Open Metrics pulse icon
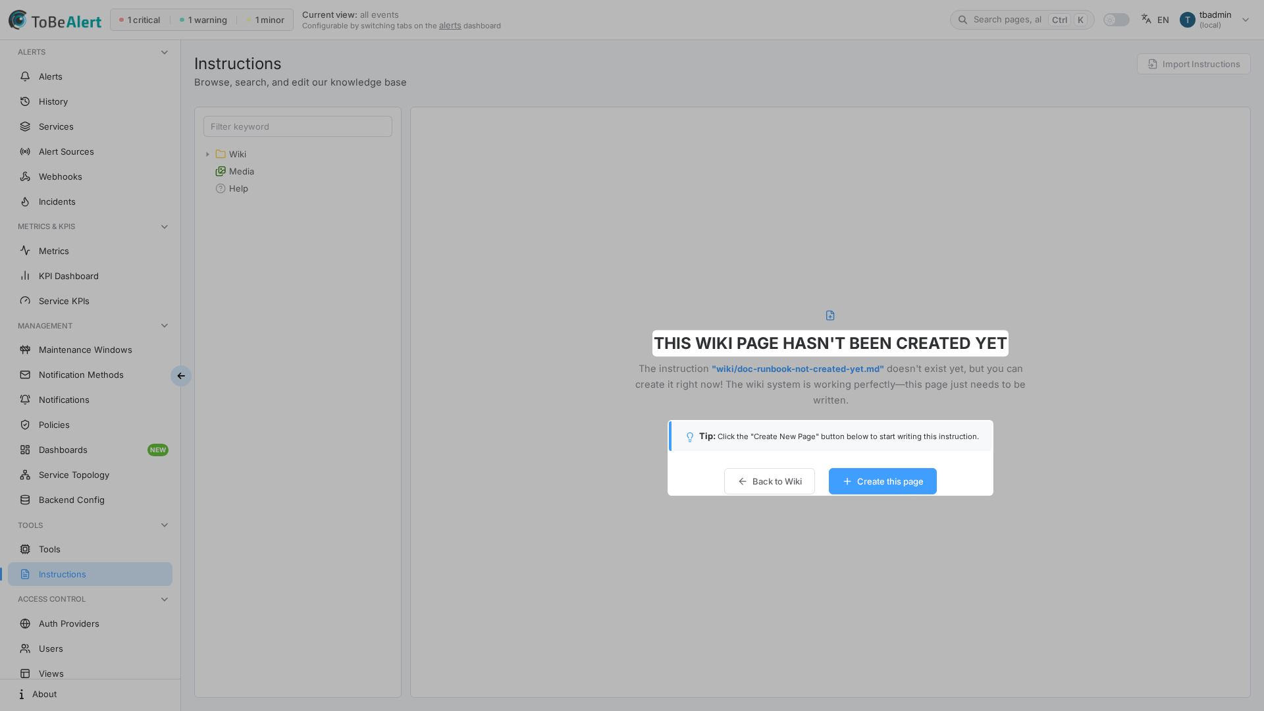 coord(25,251)
